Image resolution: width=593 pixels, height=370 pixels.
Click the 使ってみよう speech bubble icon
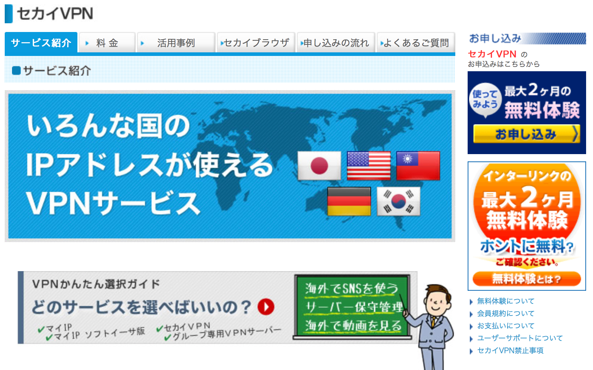pyautogui.click(x=485, y=100)
